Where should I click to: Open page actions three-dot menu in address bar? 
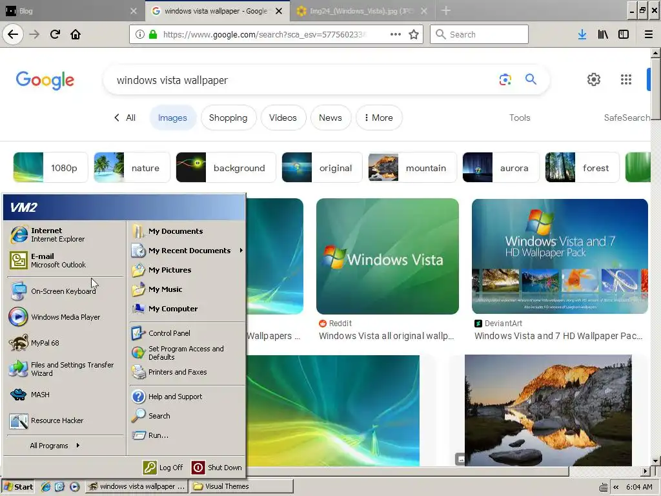[396, 34]
